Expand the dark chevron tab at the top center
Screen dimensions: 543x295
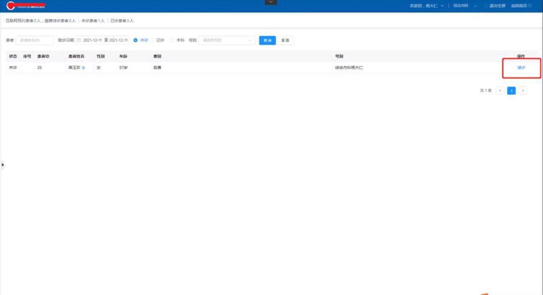[x=271, y=2]
